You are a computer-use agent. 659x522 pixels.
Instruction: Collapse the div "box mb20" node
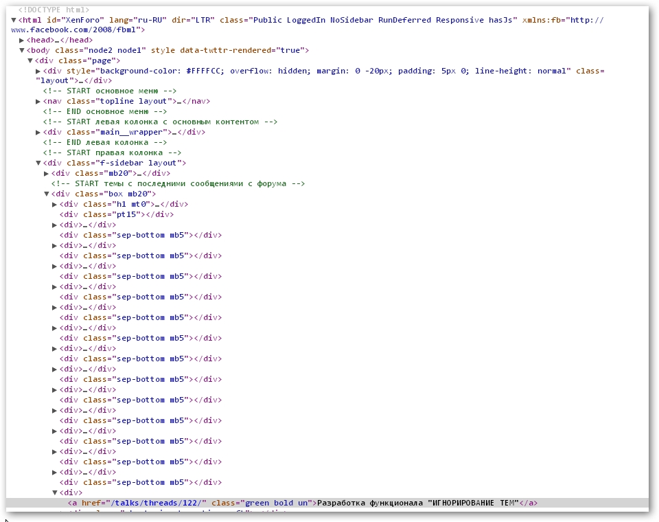click(47, 194)
